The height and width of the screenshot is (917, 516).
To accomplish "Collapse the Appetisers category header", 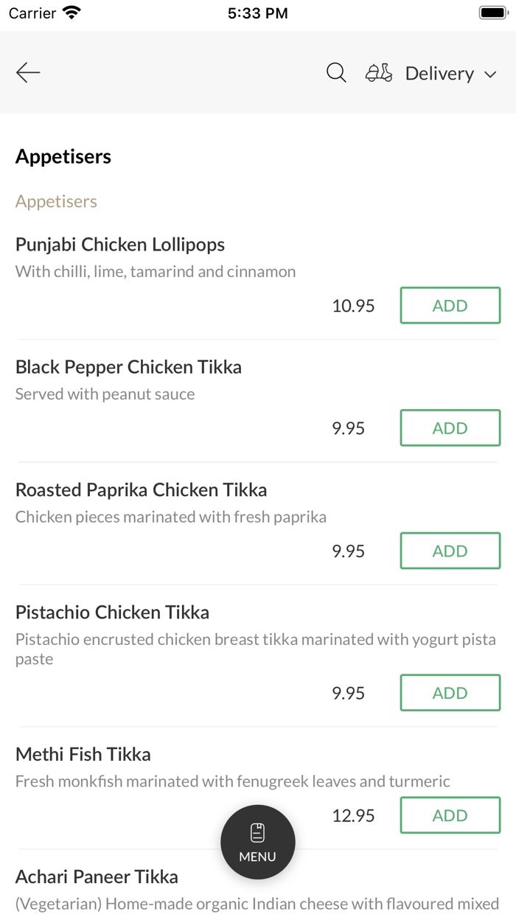I will pos(63,156).
